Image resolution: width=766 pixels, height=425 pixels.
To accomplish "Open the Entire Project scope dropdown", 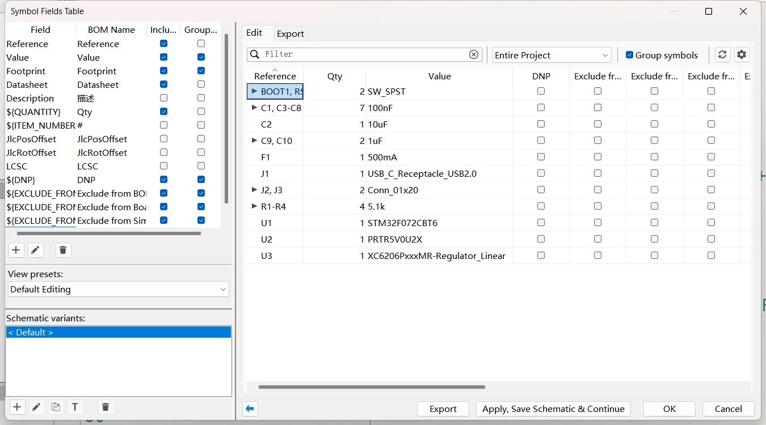I will click(x=552, y=55).
